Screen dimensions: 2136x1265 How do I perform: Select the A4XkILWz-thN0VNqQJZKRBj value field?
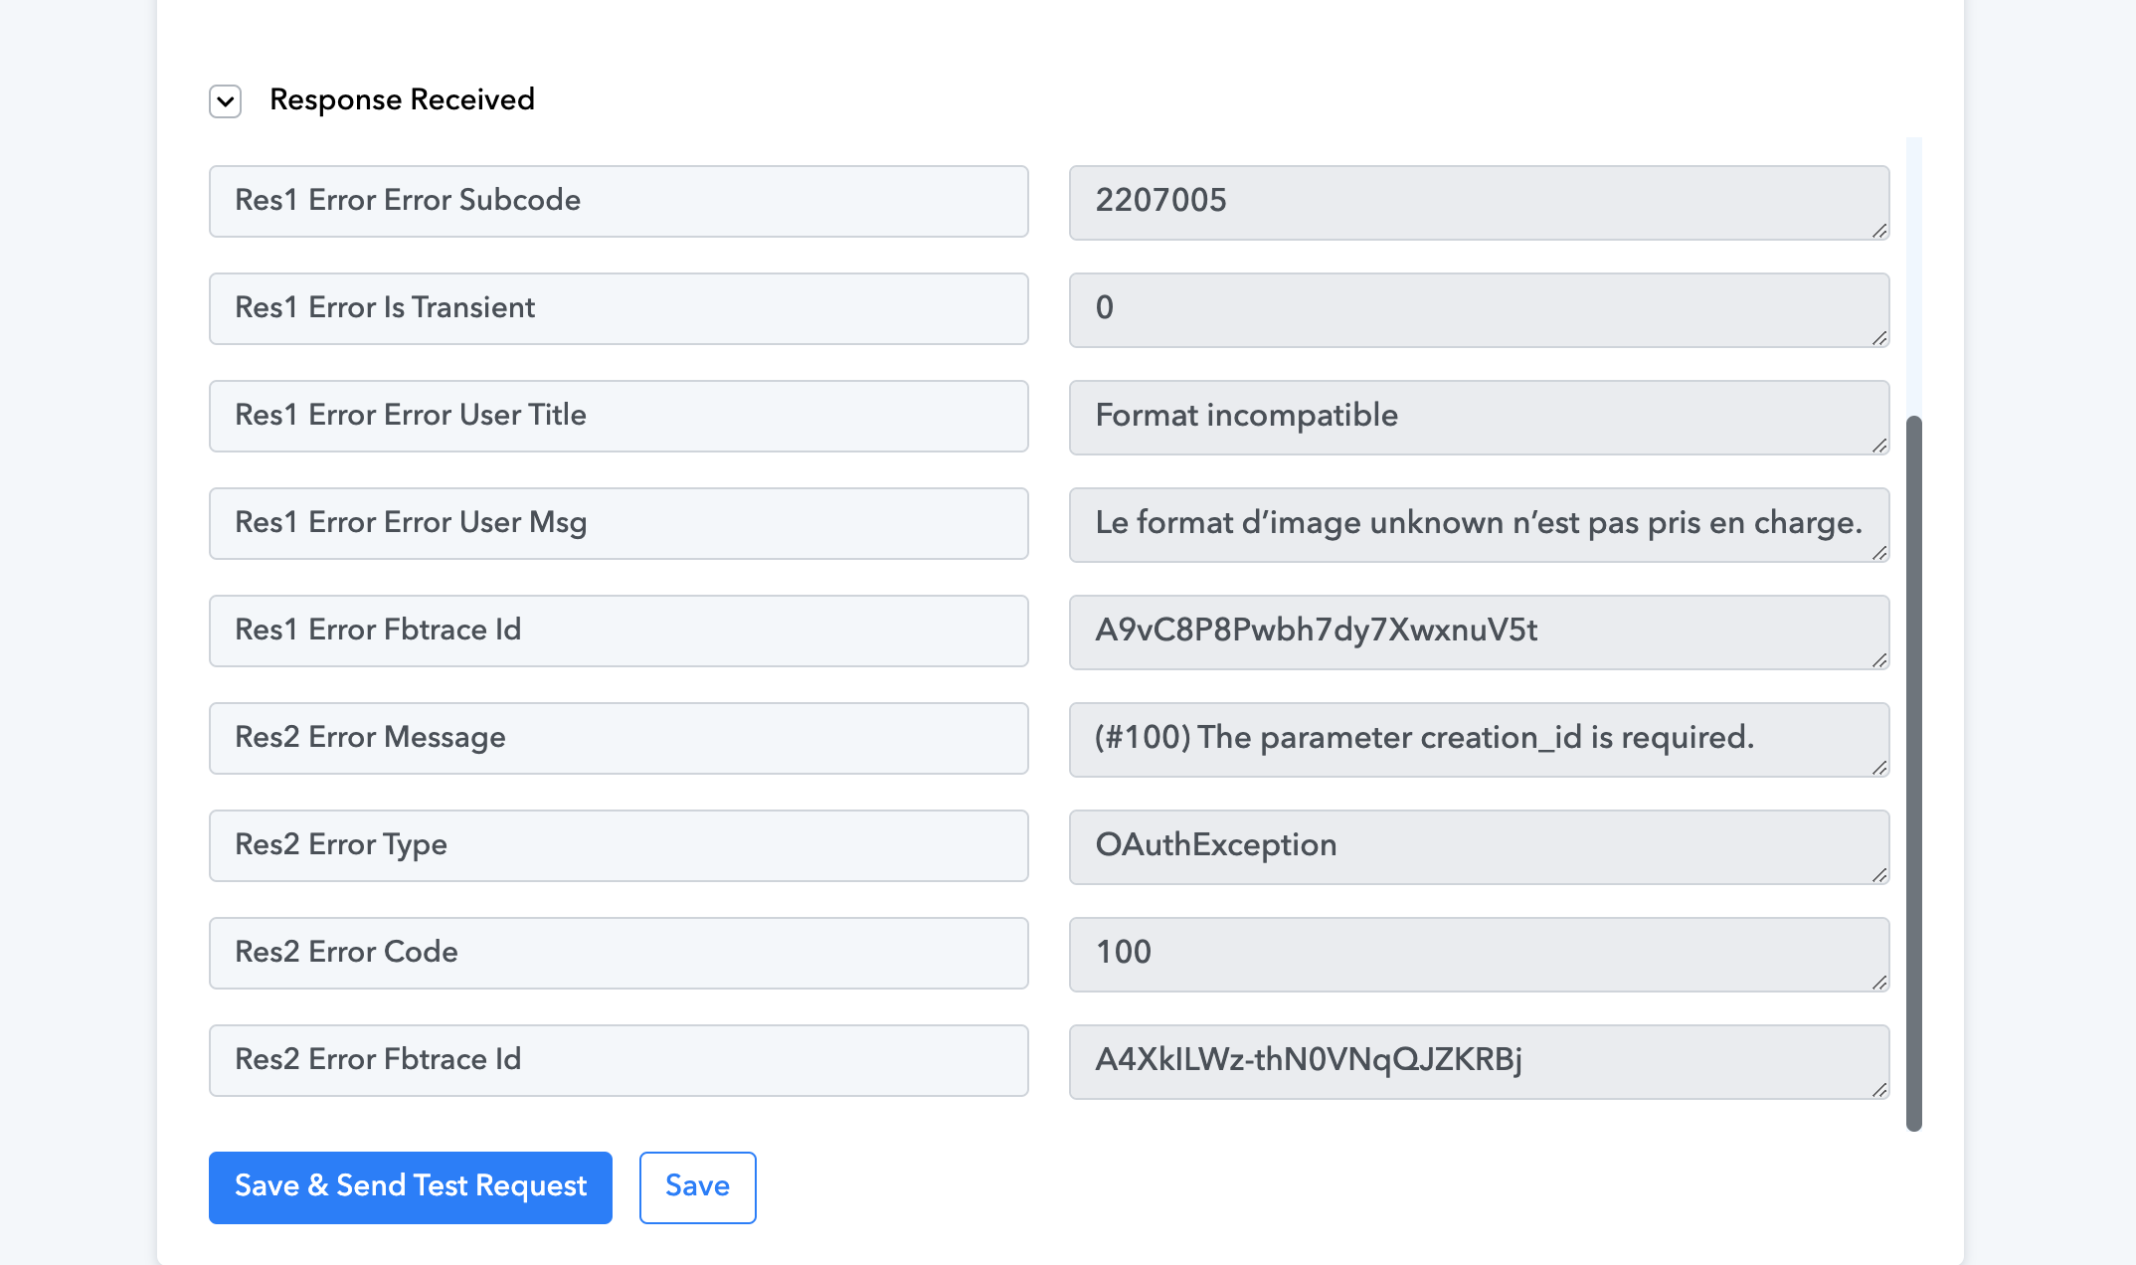1480,1062
